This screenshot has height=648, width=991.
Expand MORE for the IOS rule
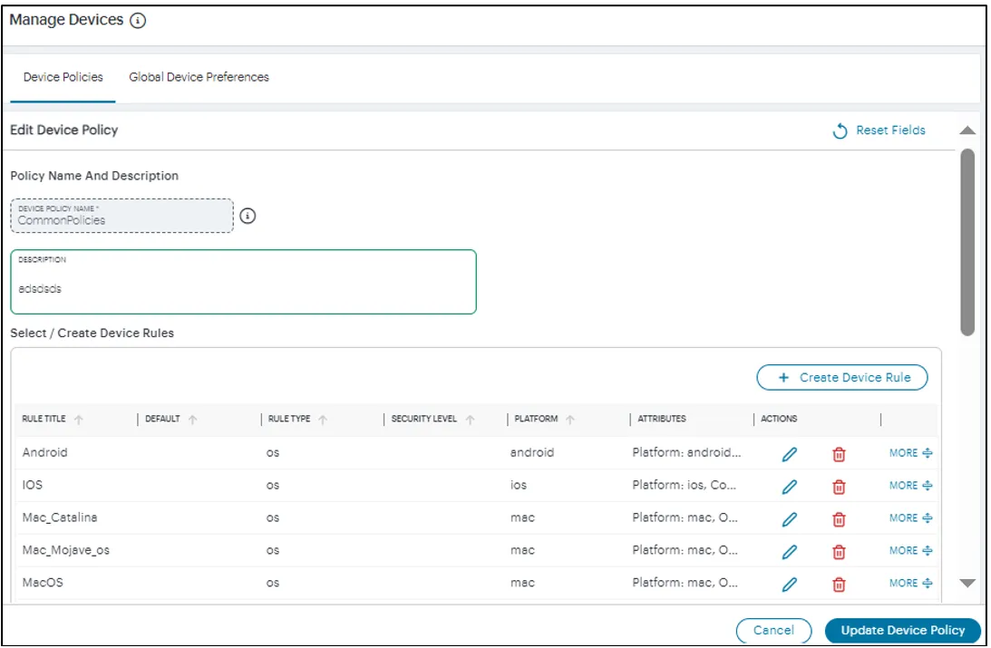(x=910, y=485)
